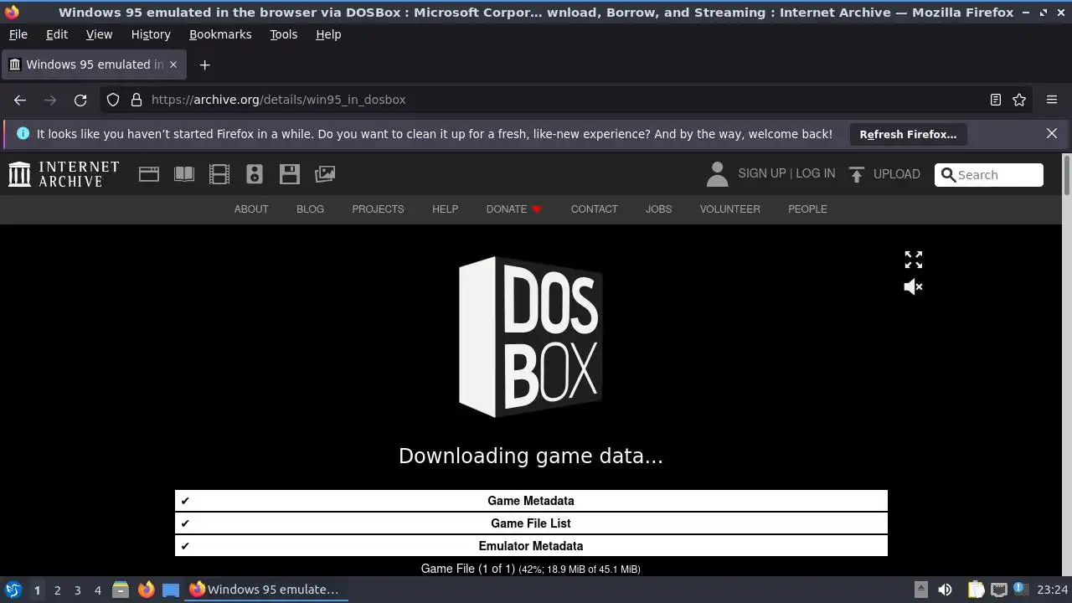Launch Firefox from the taskbar launcher
This screenshot has height=603, width=1072.
click(146, 590)
